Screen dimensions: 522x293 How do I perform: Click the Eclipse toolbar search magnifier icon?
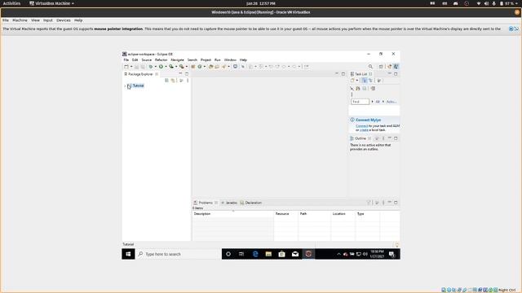pos(370,67)
